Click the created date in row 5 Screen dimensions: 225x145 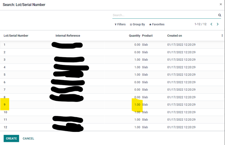(x=181, y=74)
